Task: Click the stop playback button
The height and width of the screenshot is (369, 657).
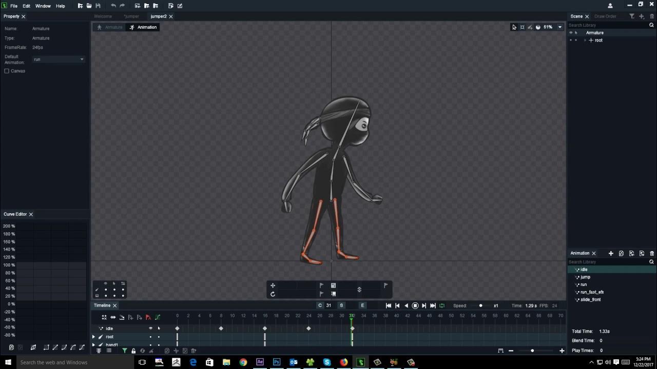Action: click(x=415, y=305)
